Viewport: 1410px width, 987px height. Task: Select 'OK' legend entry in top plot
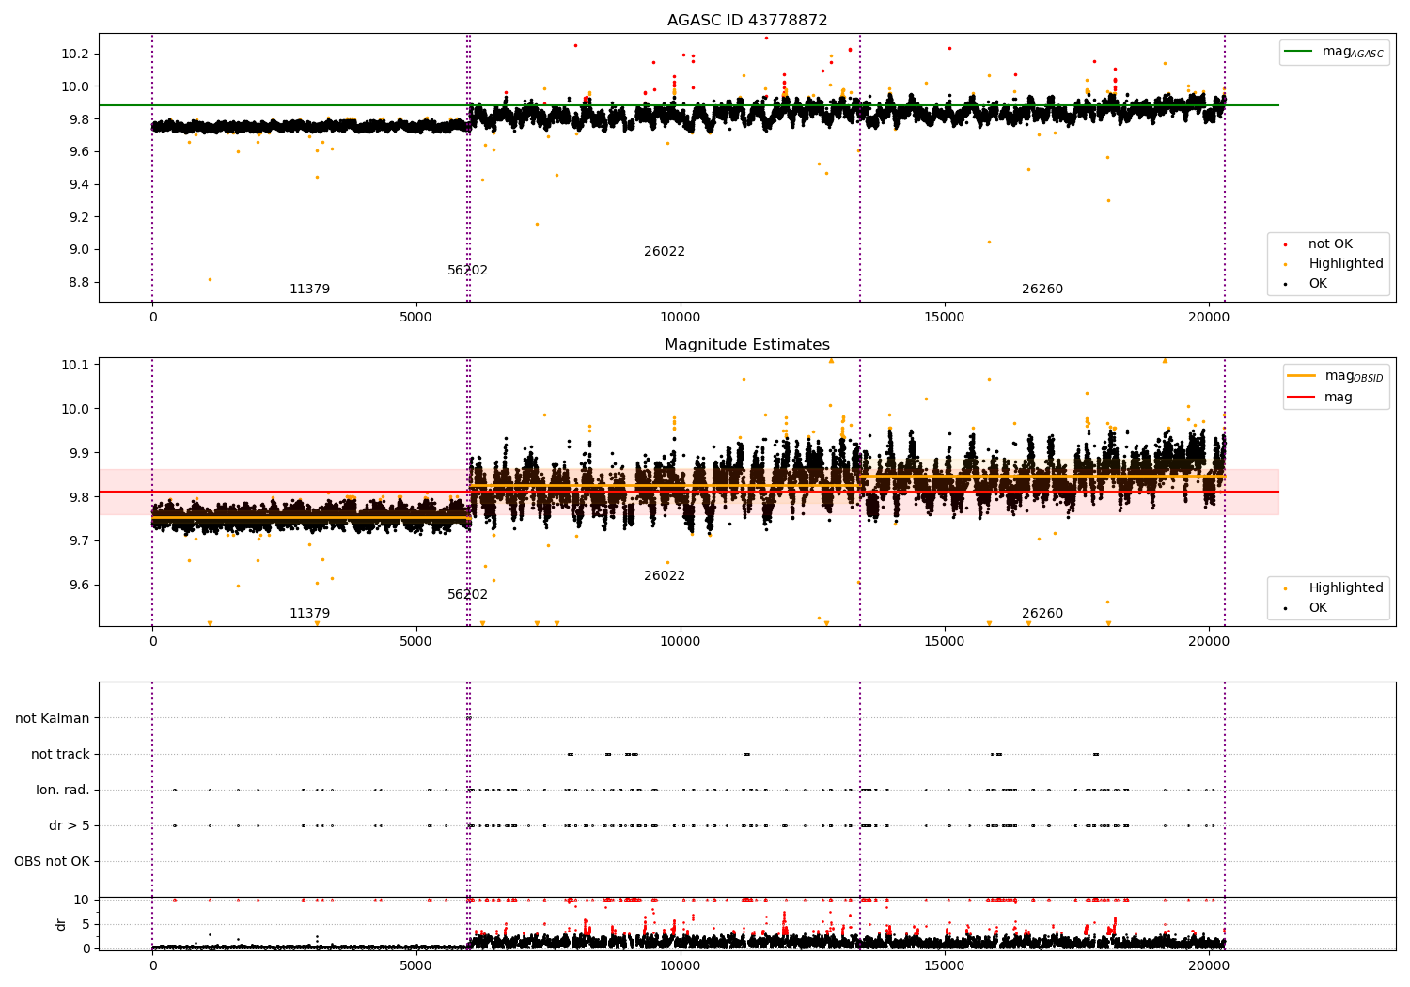(x=1318, y=284)
